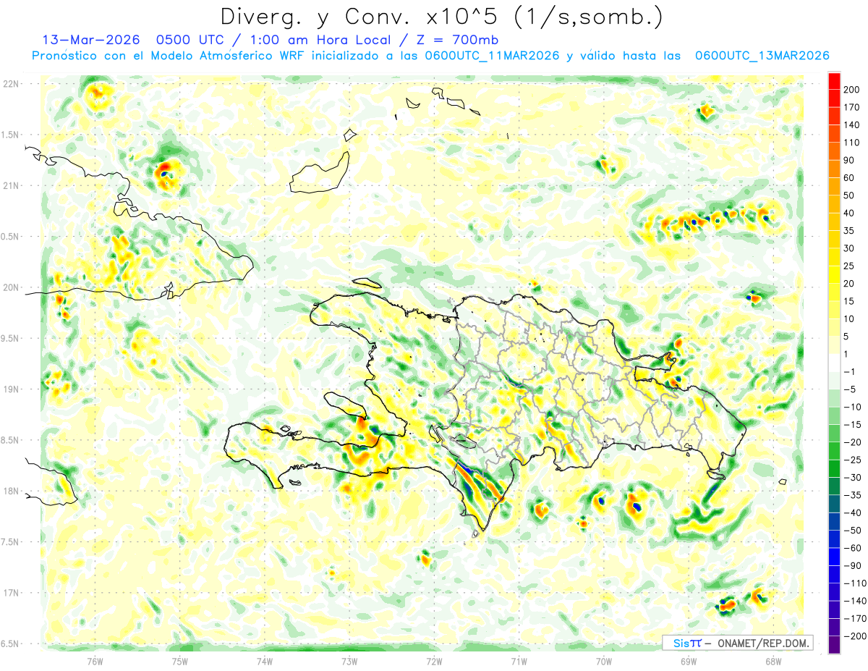Click the '68W' longitude label

click(773, 661)
